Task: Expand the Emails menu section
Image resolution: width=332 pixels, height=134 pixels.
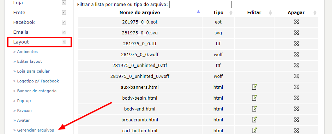Action: (x=64, y=32)
